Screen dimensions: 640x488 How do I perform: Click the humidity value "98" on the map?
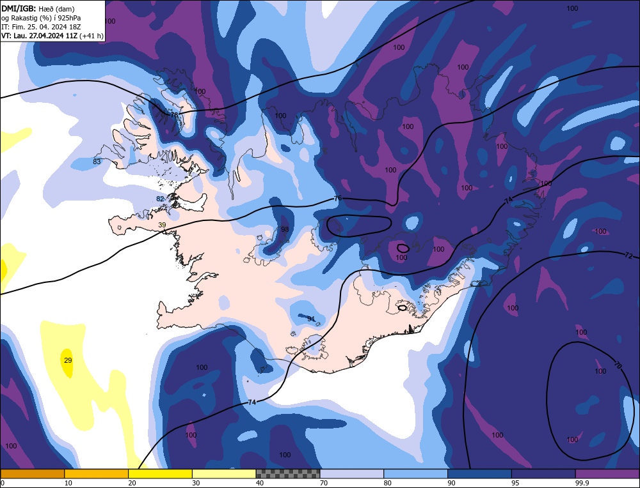(285, 229)
